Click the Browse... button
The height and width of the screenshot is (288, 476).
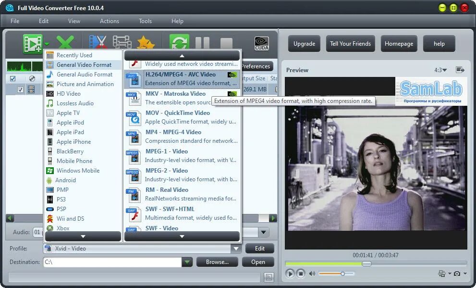[217, 262]
